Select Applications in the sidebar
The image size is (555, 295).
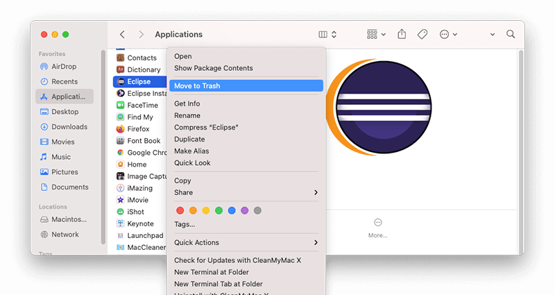64,96
